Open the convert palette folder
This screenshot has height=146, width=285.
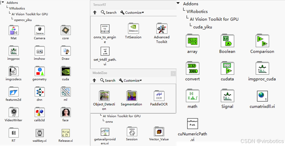coord(192,68)
